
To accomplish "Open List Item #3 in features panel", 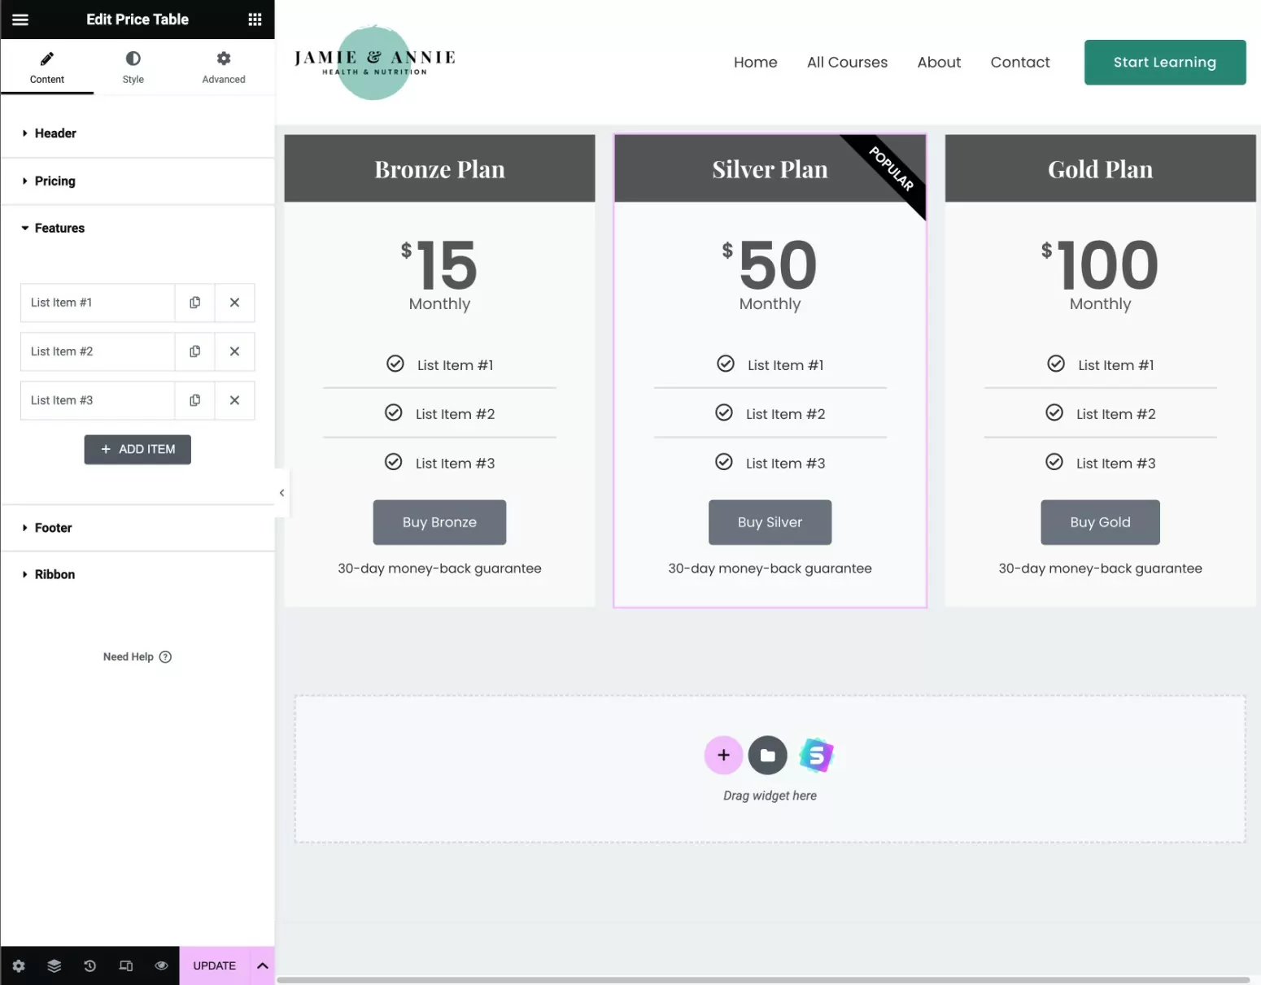I will point(98,400).
